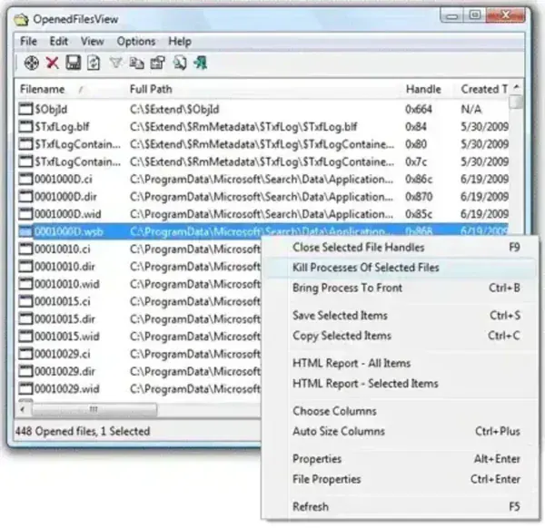Pick Save Selected Items from context menu
The image size is (545, 528).
pyautogui.click(x=400, y=315)
